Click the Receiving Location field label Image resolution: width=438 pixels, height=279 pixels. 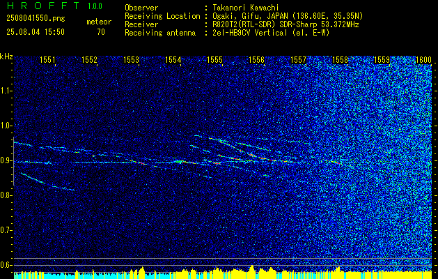coord(162,16)
